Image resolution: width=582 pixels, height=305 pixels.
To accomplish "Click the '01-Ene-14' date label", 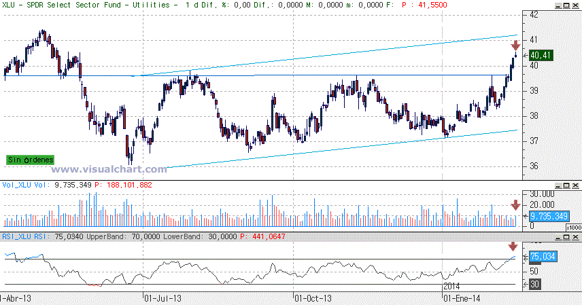I will pos(462,298).
